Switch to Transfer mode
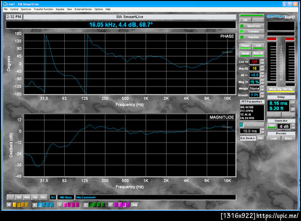 (252, 31)
